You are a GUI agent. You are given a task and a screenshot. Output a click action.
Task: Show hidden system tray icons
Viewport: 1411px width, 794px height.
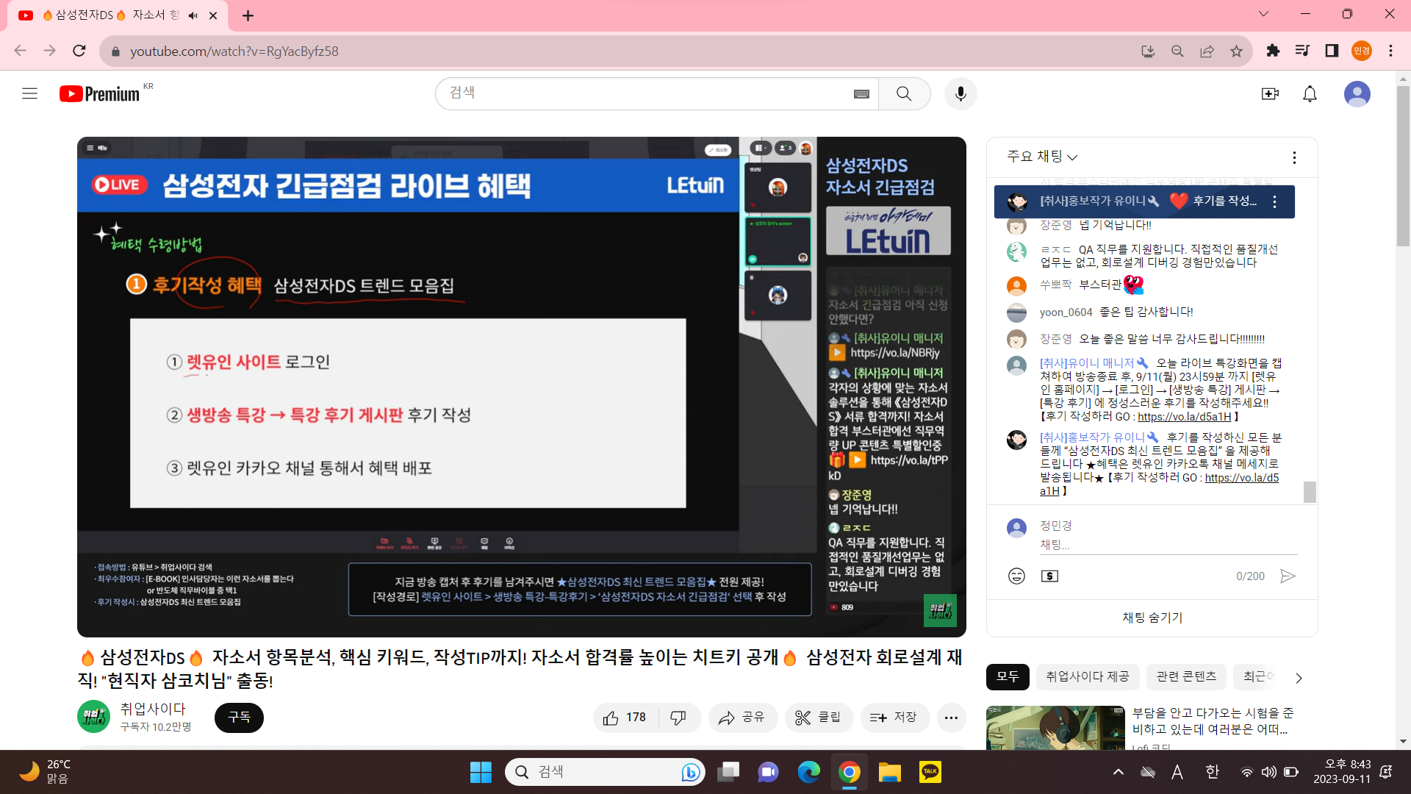point(1118,772)
